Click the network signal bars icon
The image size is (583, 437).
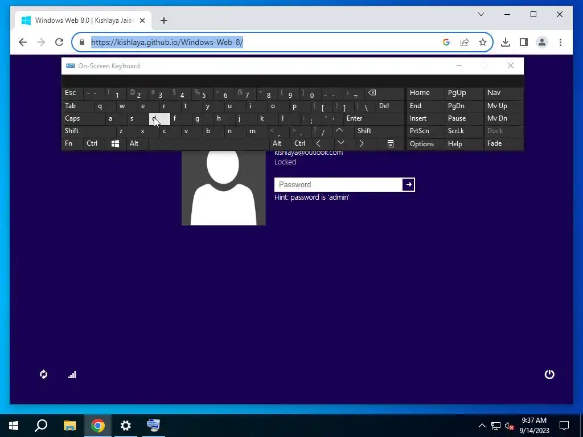tap(72, 374)
